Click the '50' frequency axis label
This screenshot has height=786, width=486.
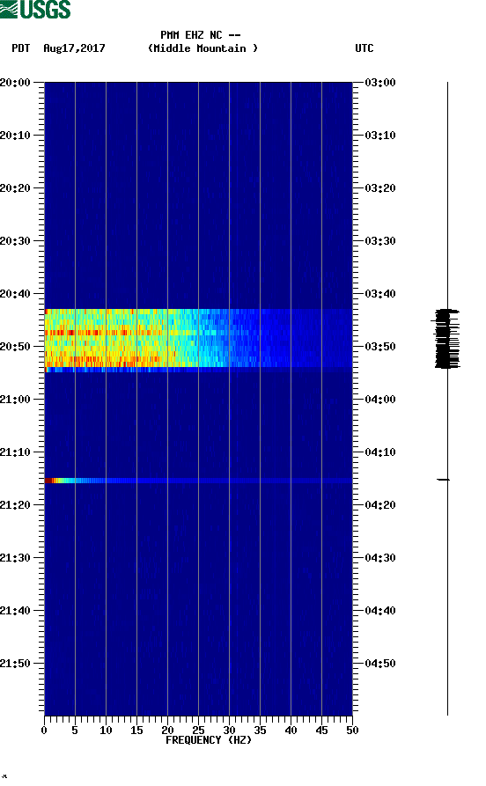tap(352, 731)
